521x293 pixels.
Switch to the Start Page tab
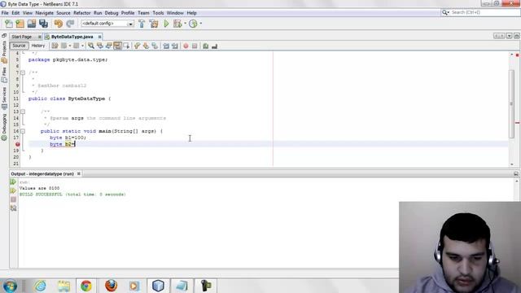click(x=22, y=37)
